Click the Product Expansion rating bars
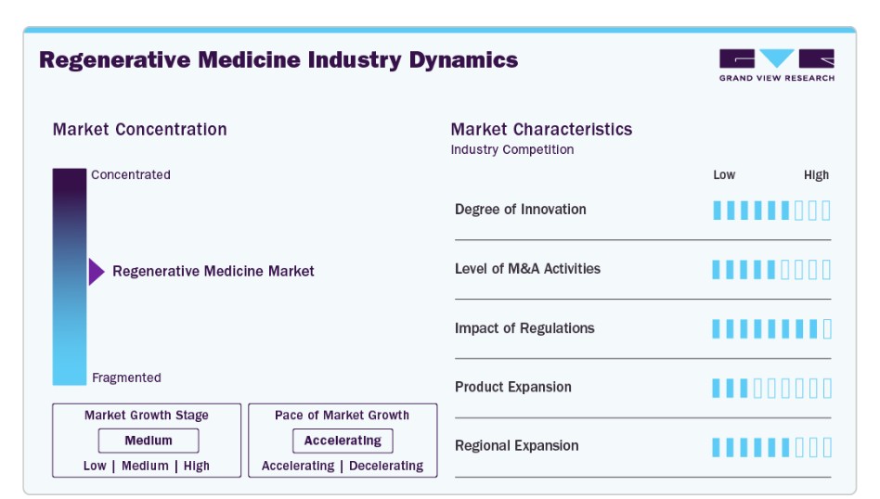This screenshot has height=499, width=880. coord(771,388)
